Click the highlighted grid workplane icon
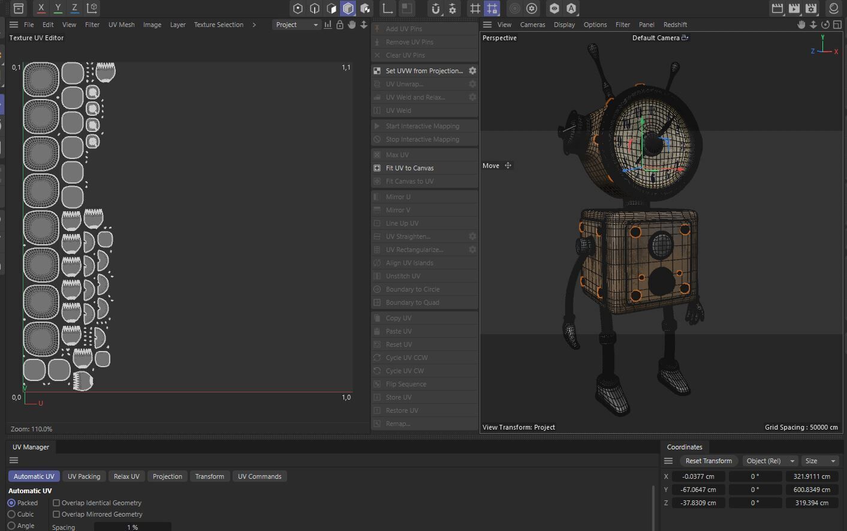This screenshot has height=531, width=847. 492,8
